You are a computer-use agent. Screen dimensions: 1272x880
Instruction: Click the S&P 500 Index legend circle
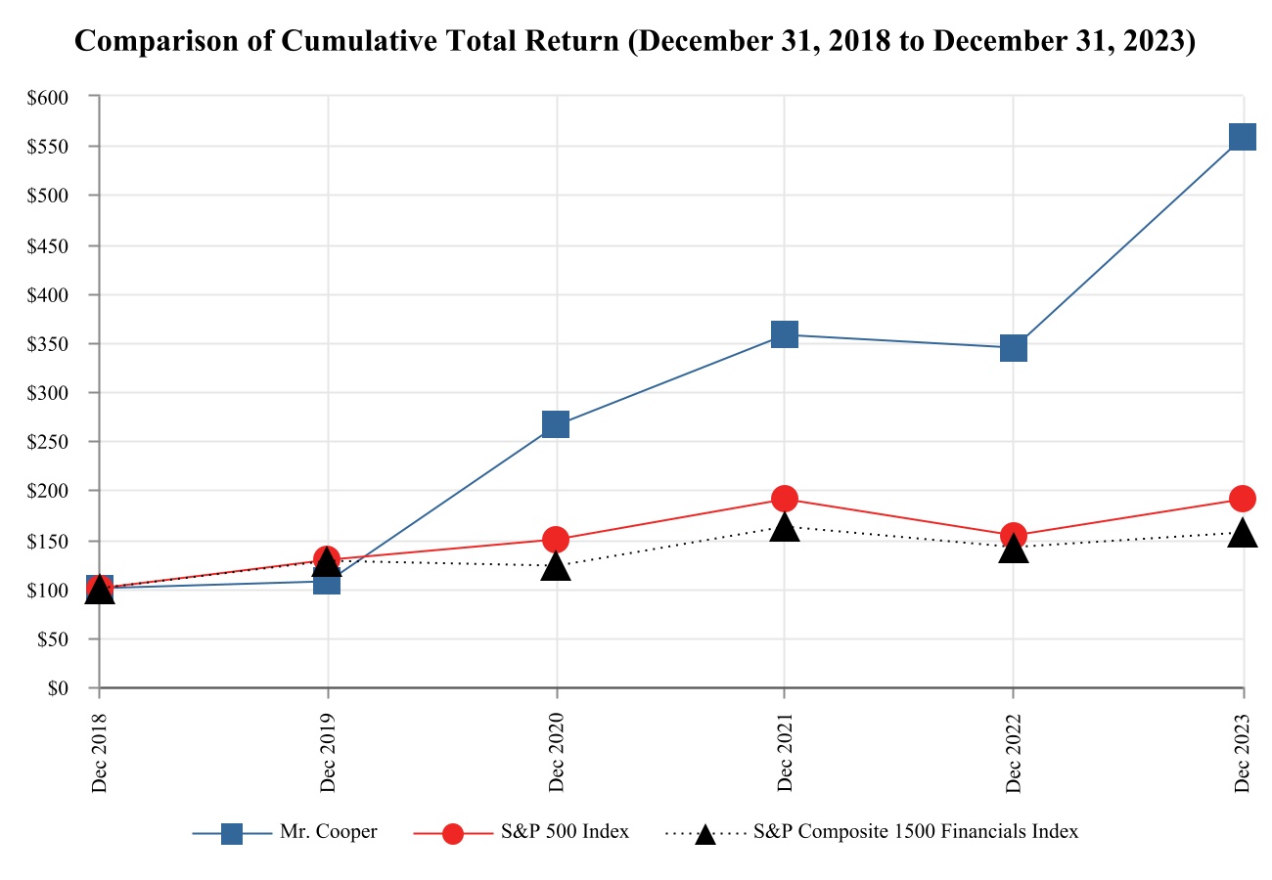(453, 834)
